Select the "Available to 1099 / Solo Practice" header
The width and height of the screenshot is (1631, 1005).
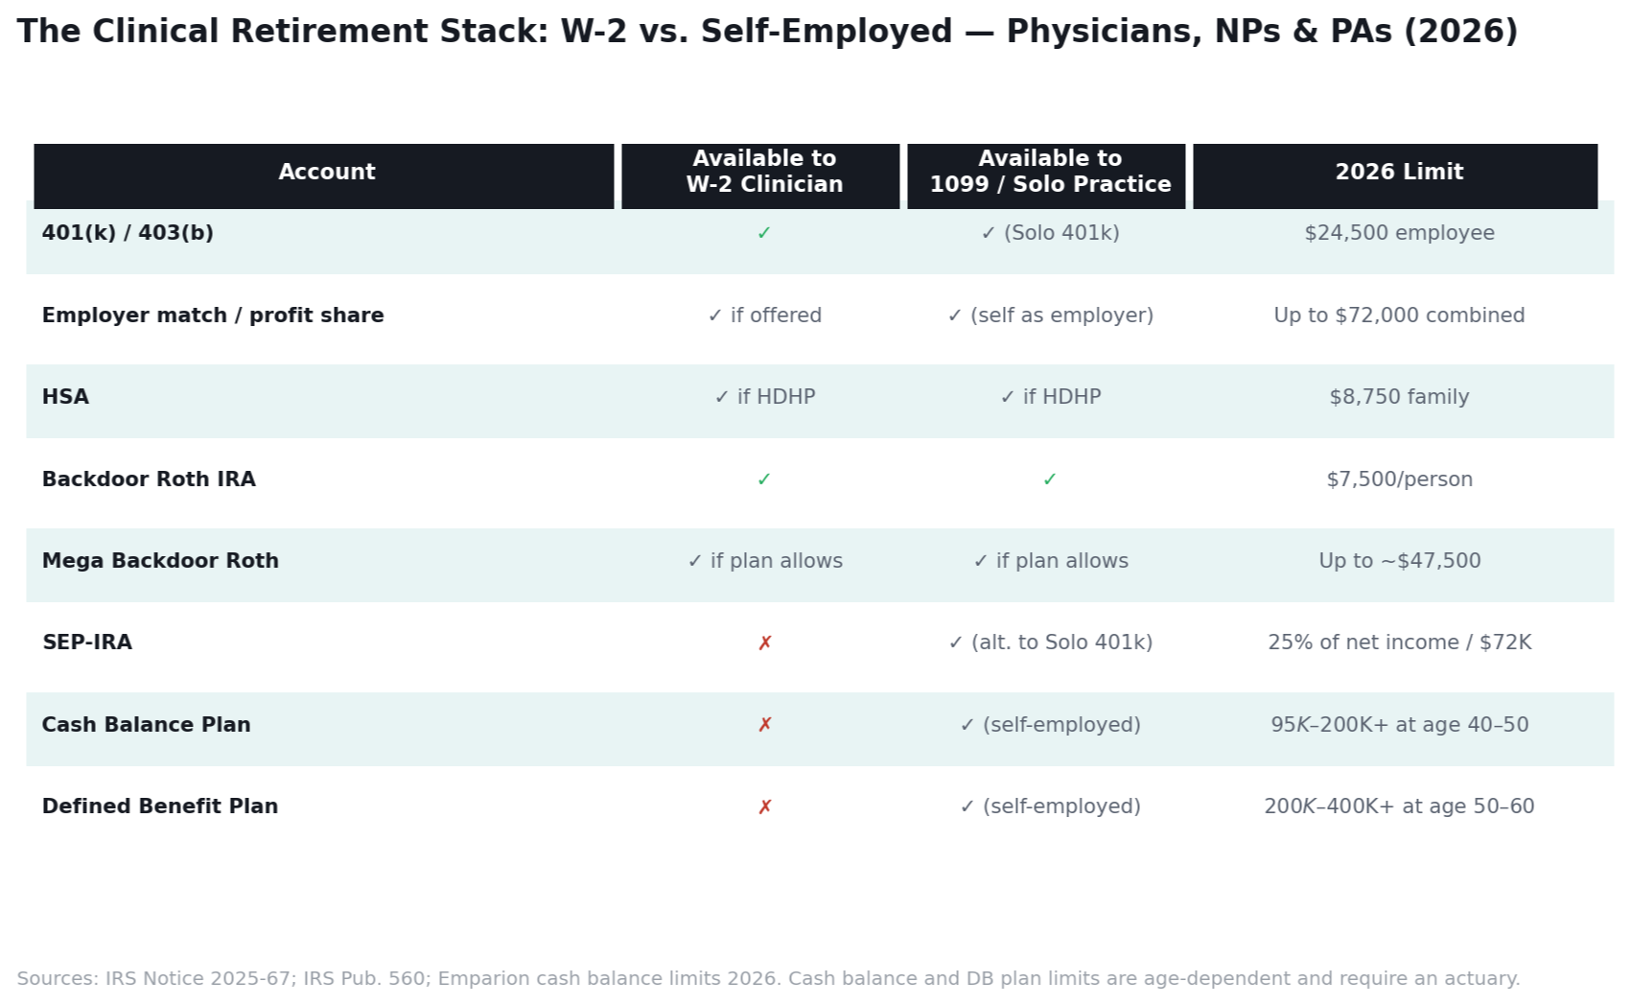tap(1050, 173)
